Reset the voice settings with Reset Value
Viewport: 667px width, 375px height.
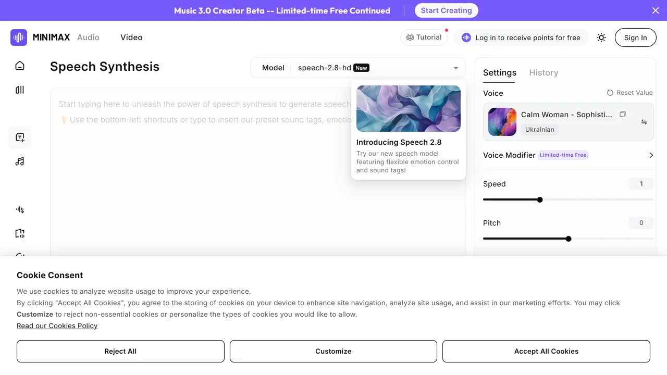(x=629, y=93)
